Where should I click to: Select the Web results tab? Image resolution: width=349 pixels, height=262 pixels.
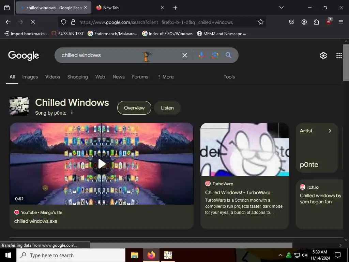(x=100, y=77)
